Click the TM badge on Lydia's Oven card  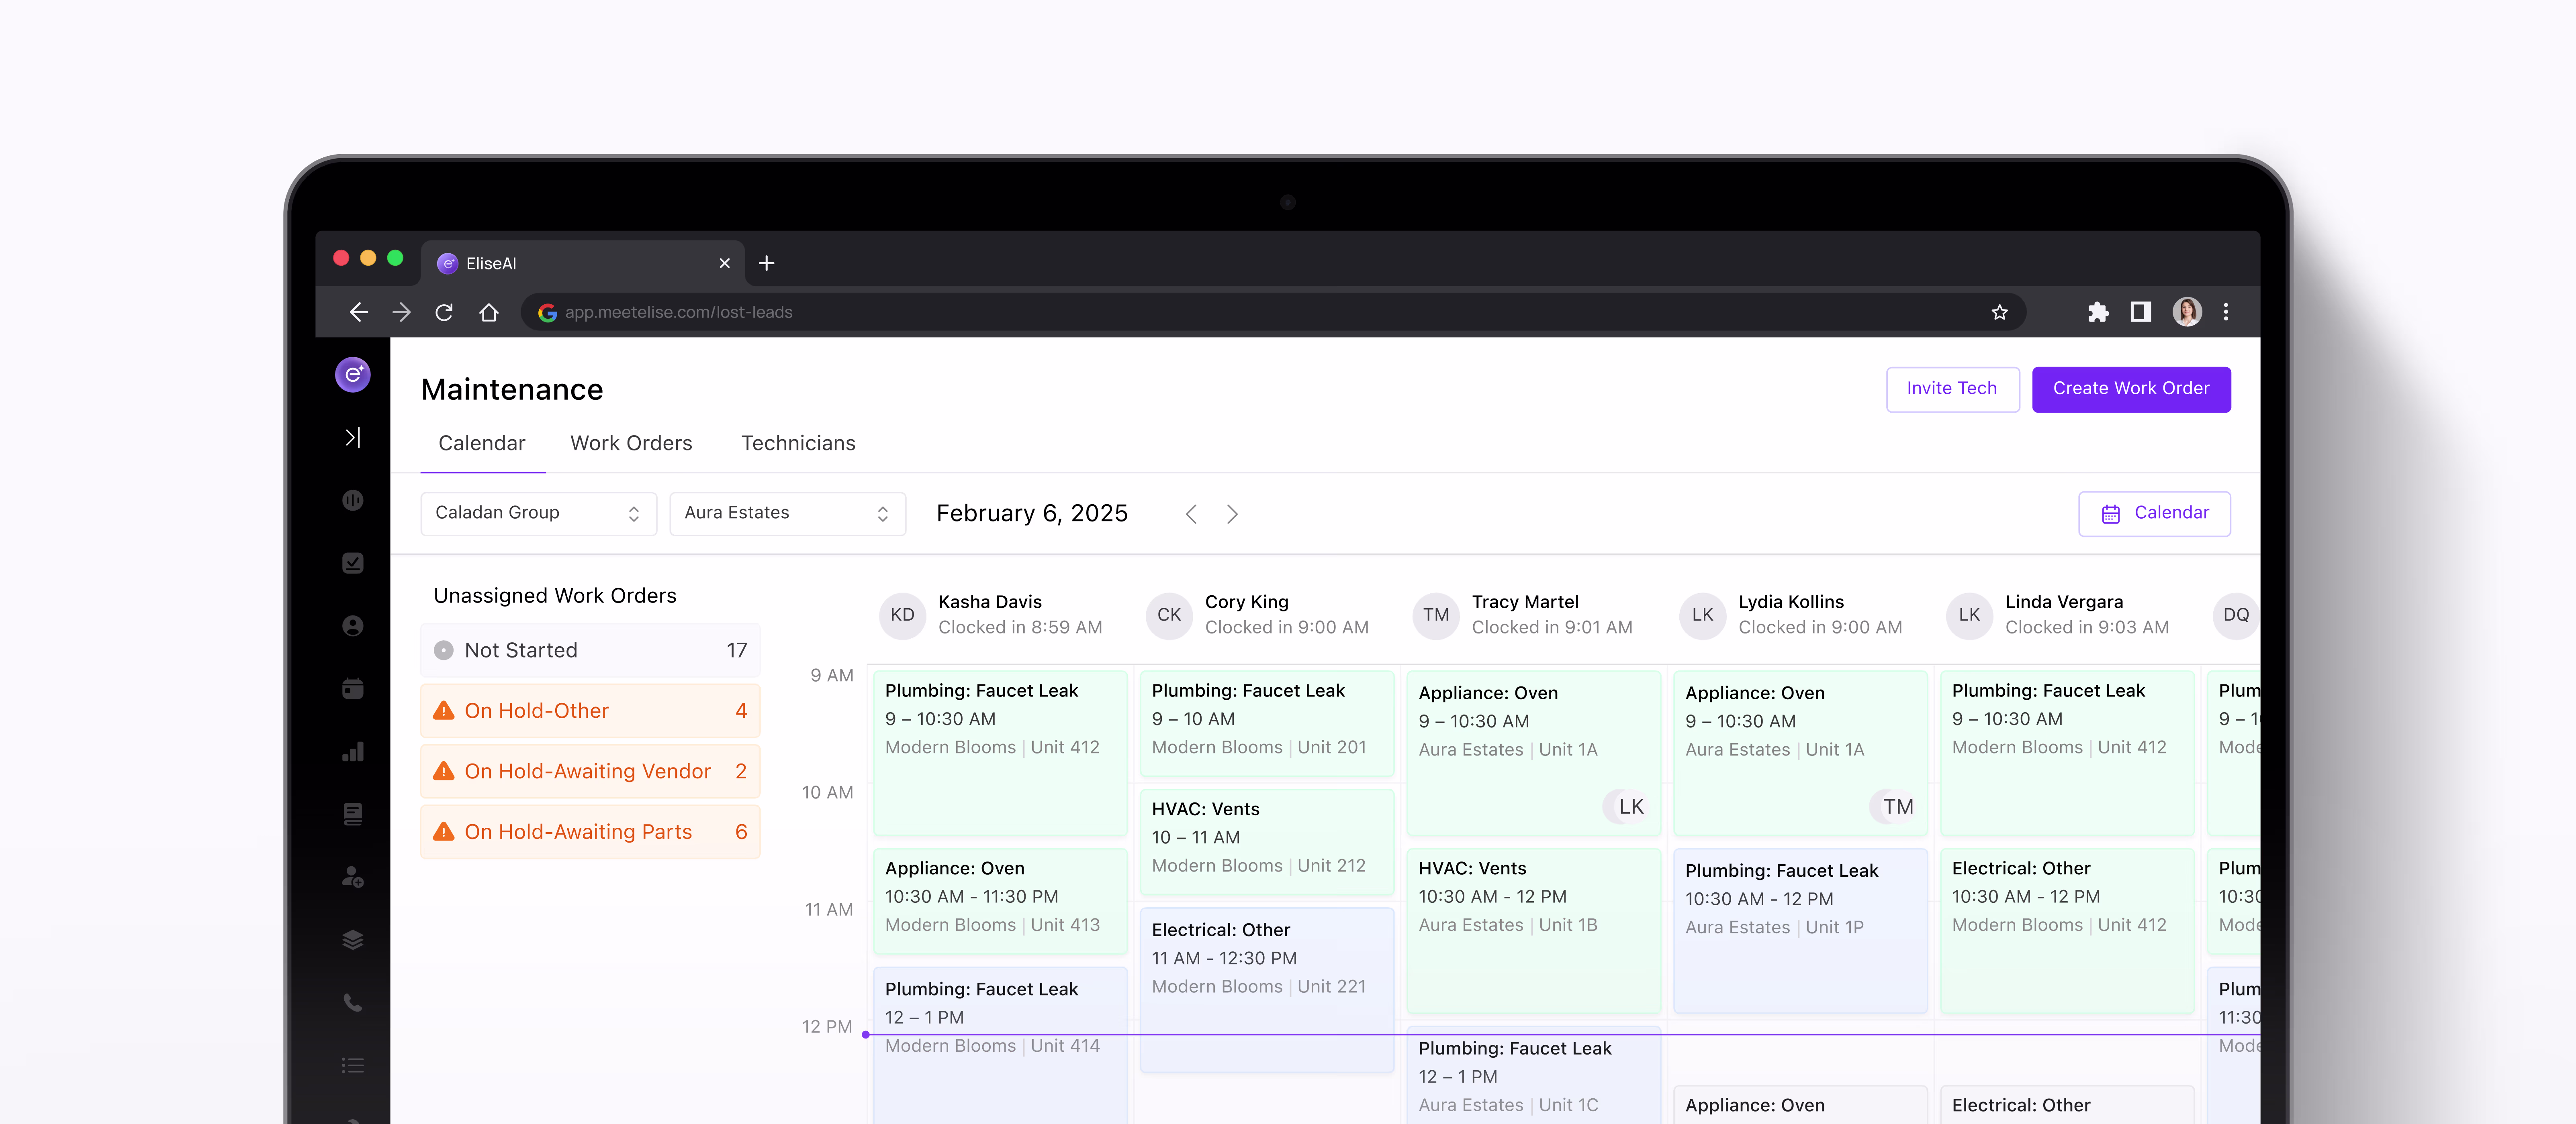click(x=1897, y=807)
